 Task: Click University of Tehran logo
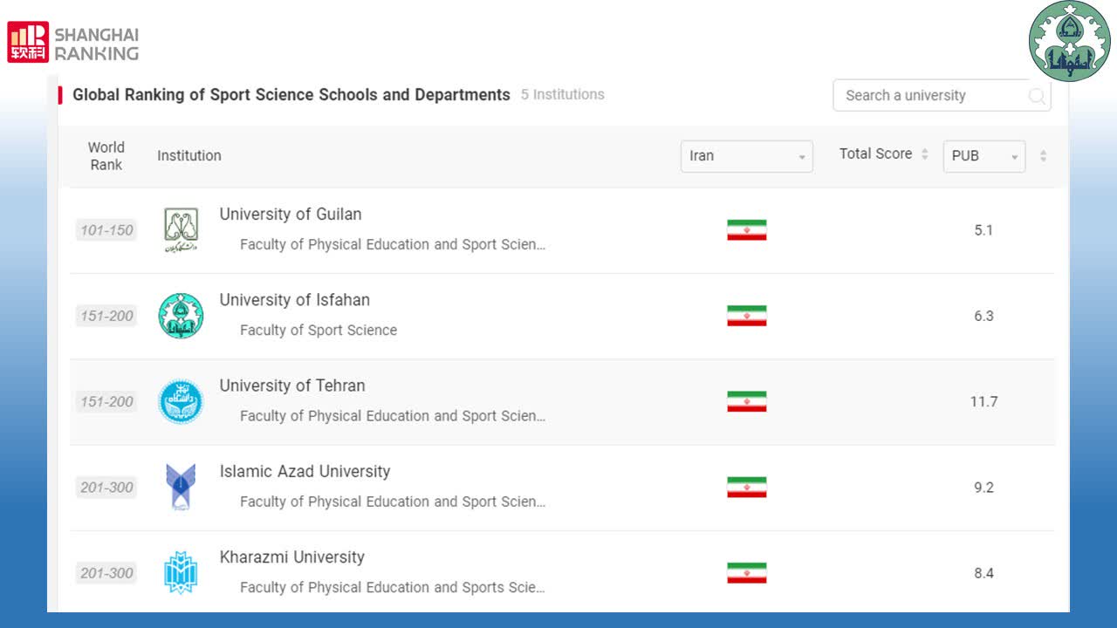[181, 402]
